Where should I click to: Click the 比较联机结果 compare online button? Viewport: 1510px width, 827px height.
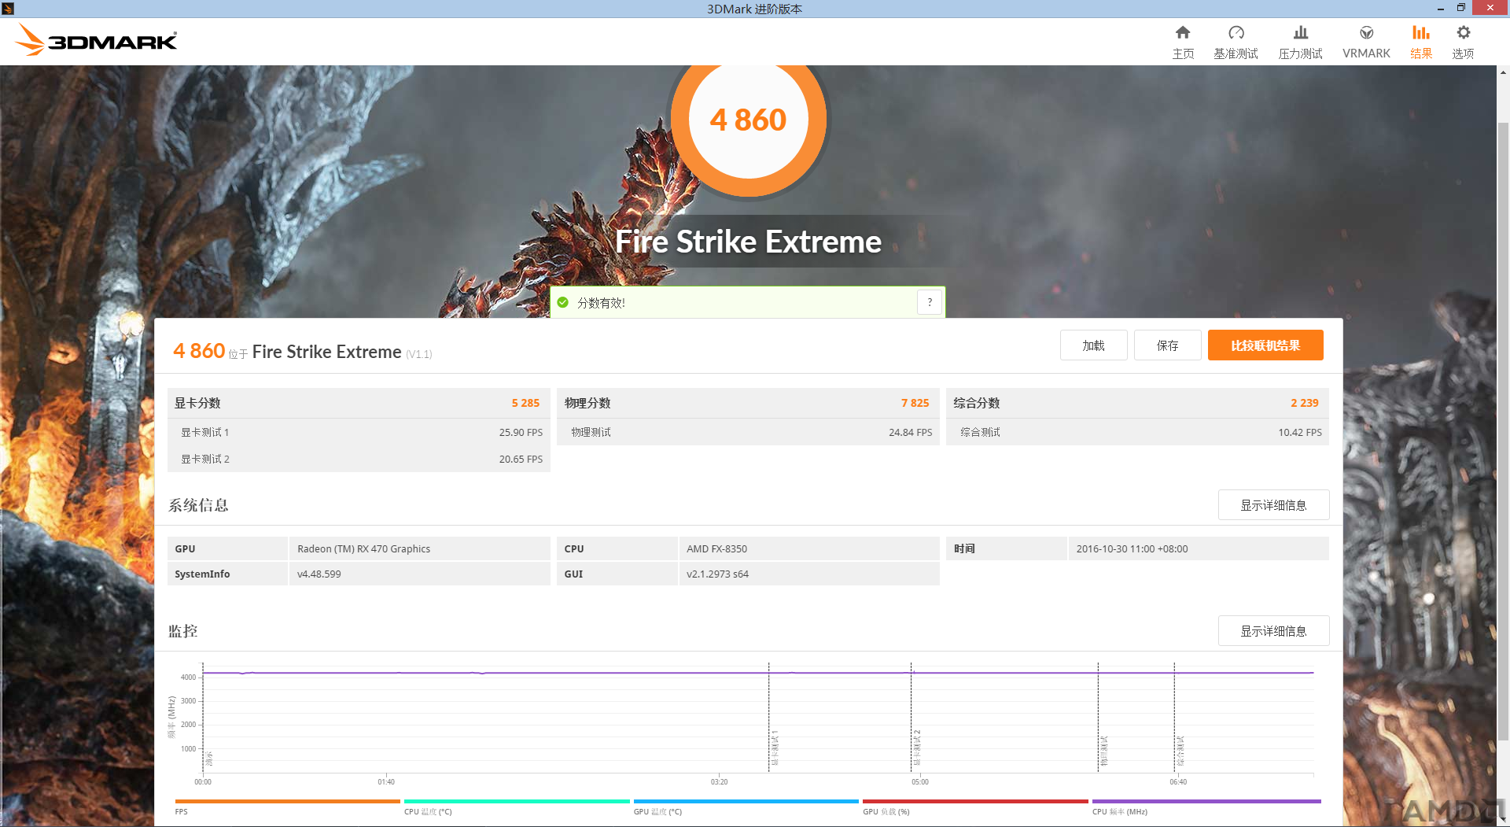1265,345
